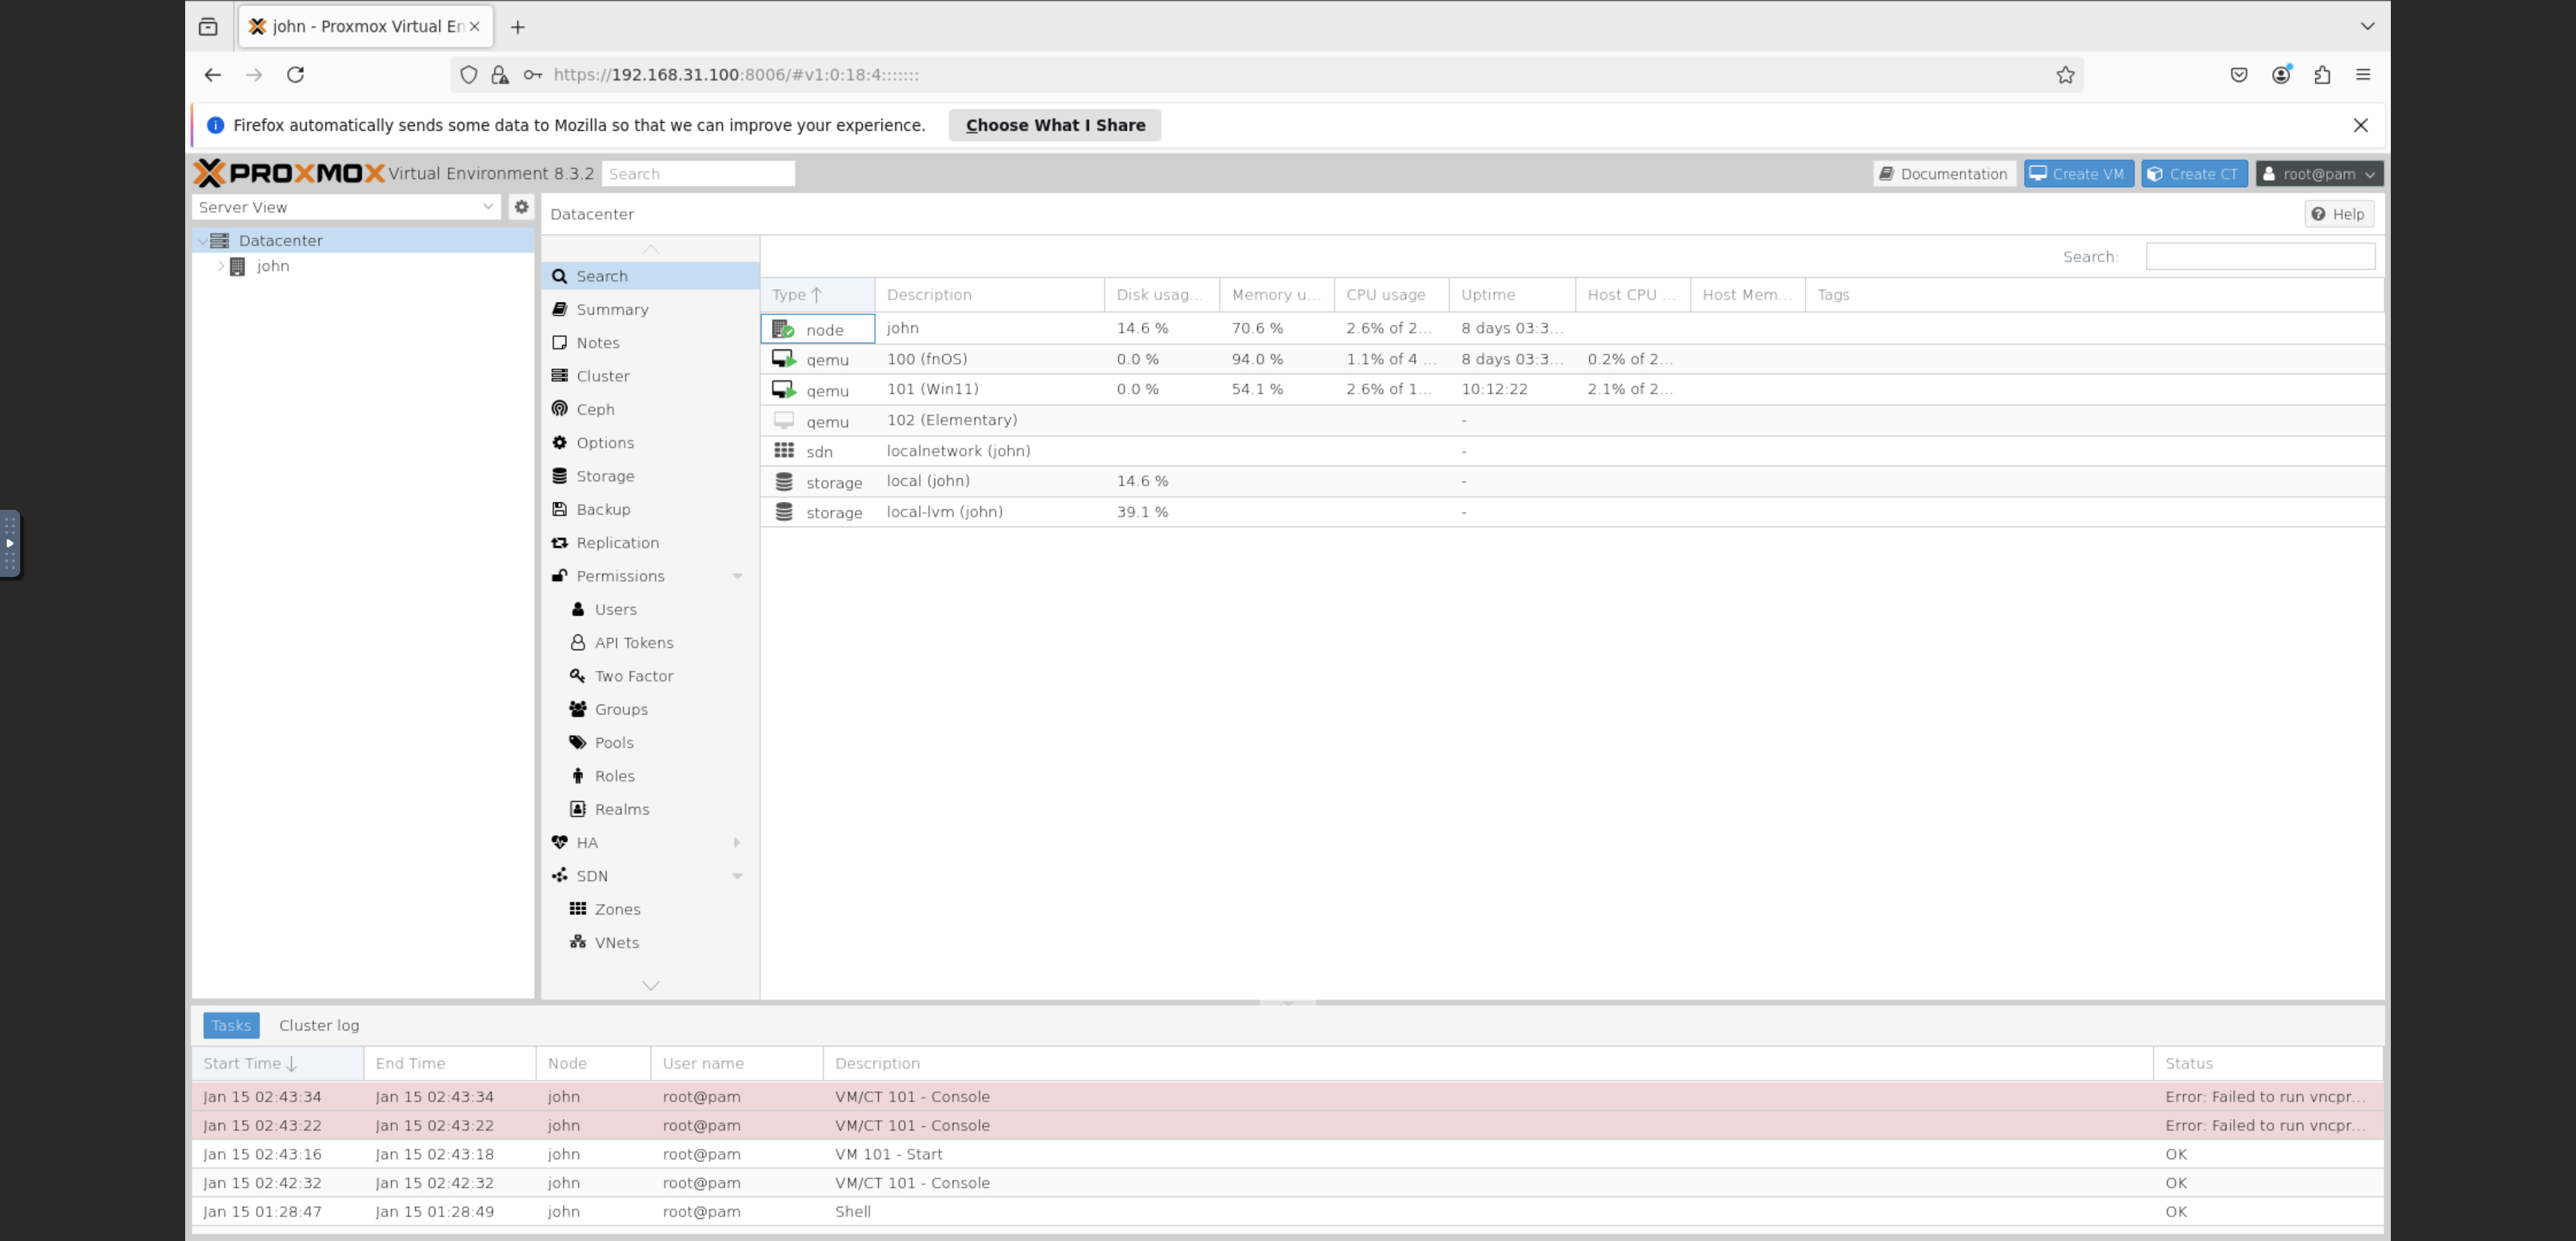This screenshot has height=1241, width=2576.
Task: Open the API Tokens page
Action: [x=633, y=642]
